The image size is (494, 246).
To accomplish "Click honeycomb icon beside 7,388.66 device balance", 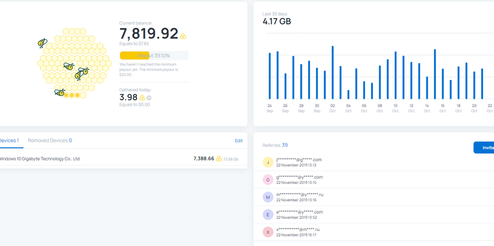I will 219,158.
